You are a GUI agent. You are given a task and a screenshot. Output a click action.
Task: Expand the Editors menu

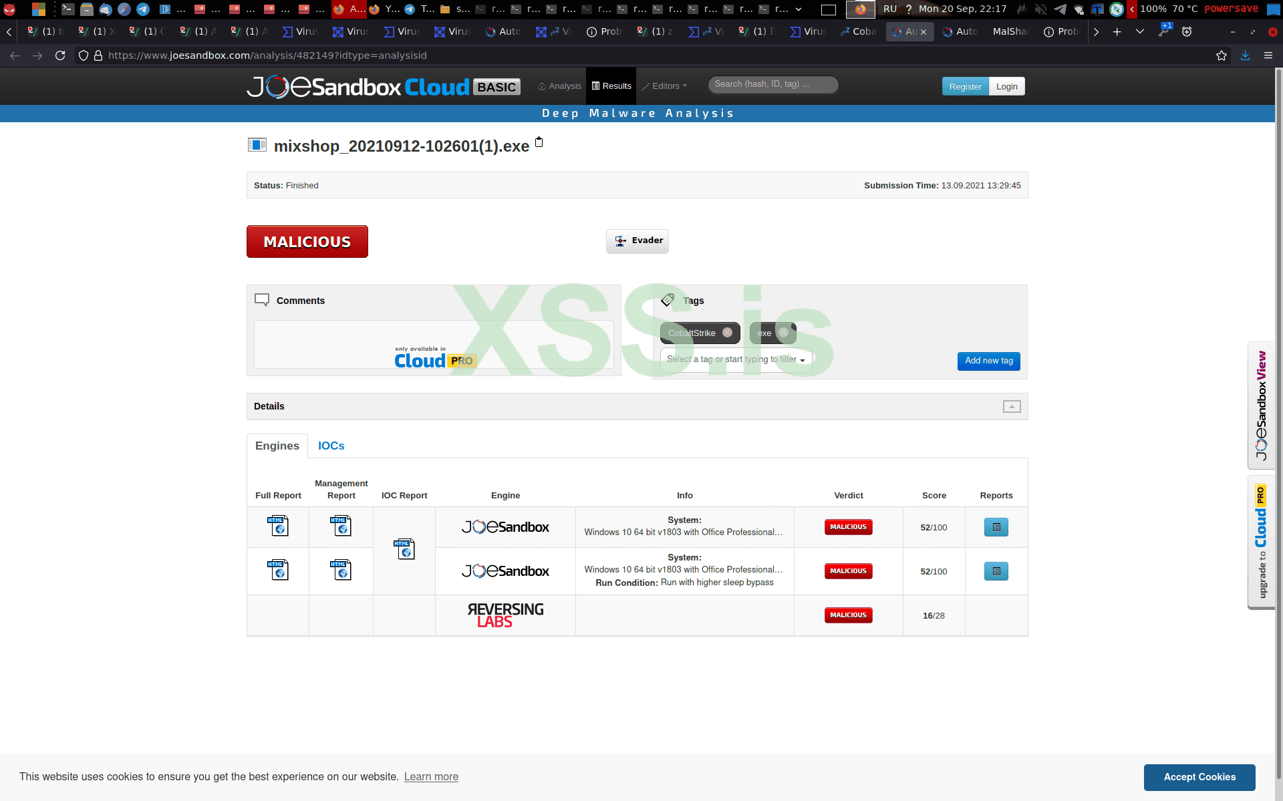665,86
